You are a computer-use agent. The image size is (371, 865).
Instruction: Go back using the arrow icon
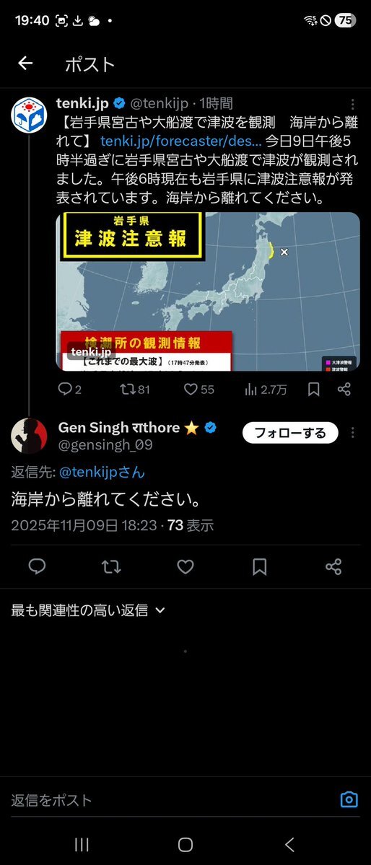pyautogui.click(x=25, y=63)
